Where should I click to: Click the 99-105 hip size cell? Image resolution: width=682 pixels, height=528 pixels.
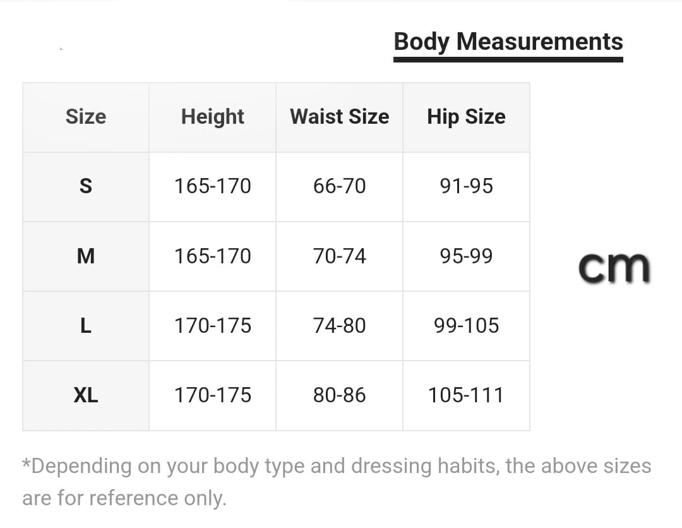click(x=466, y=325)
